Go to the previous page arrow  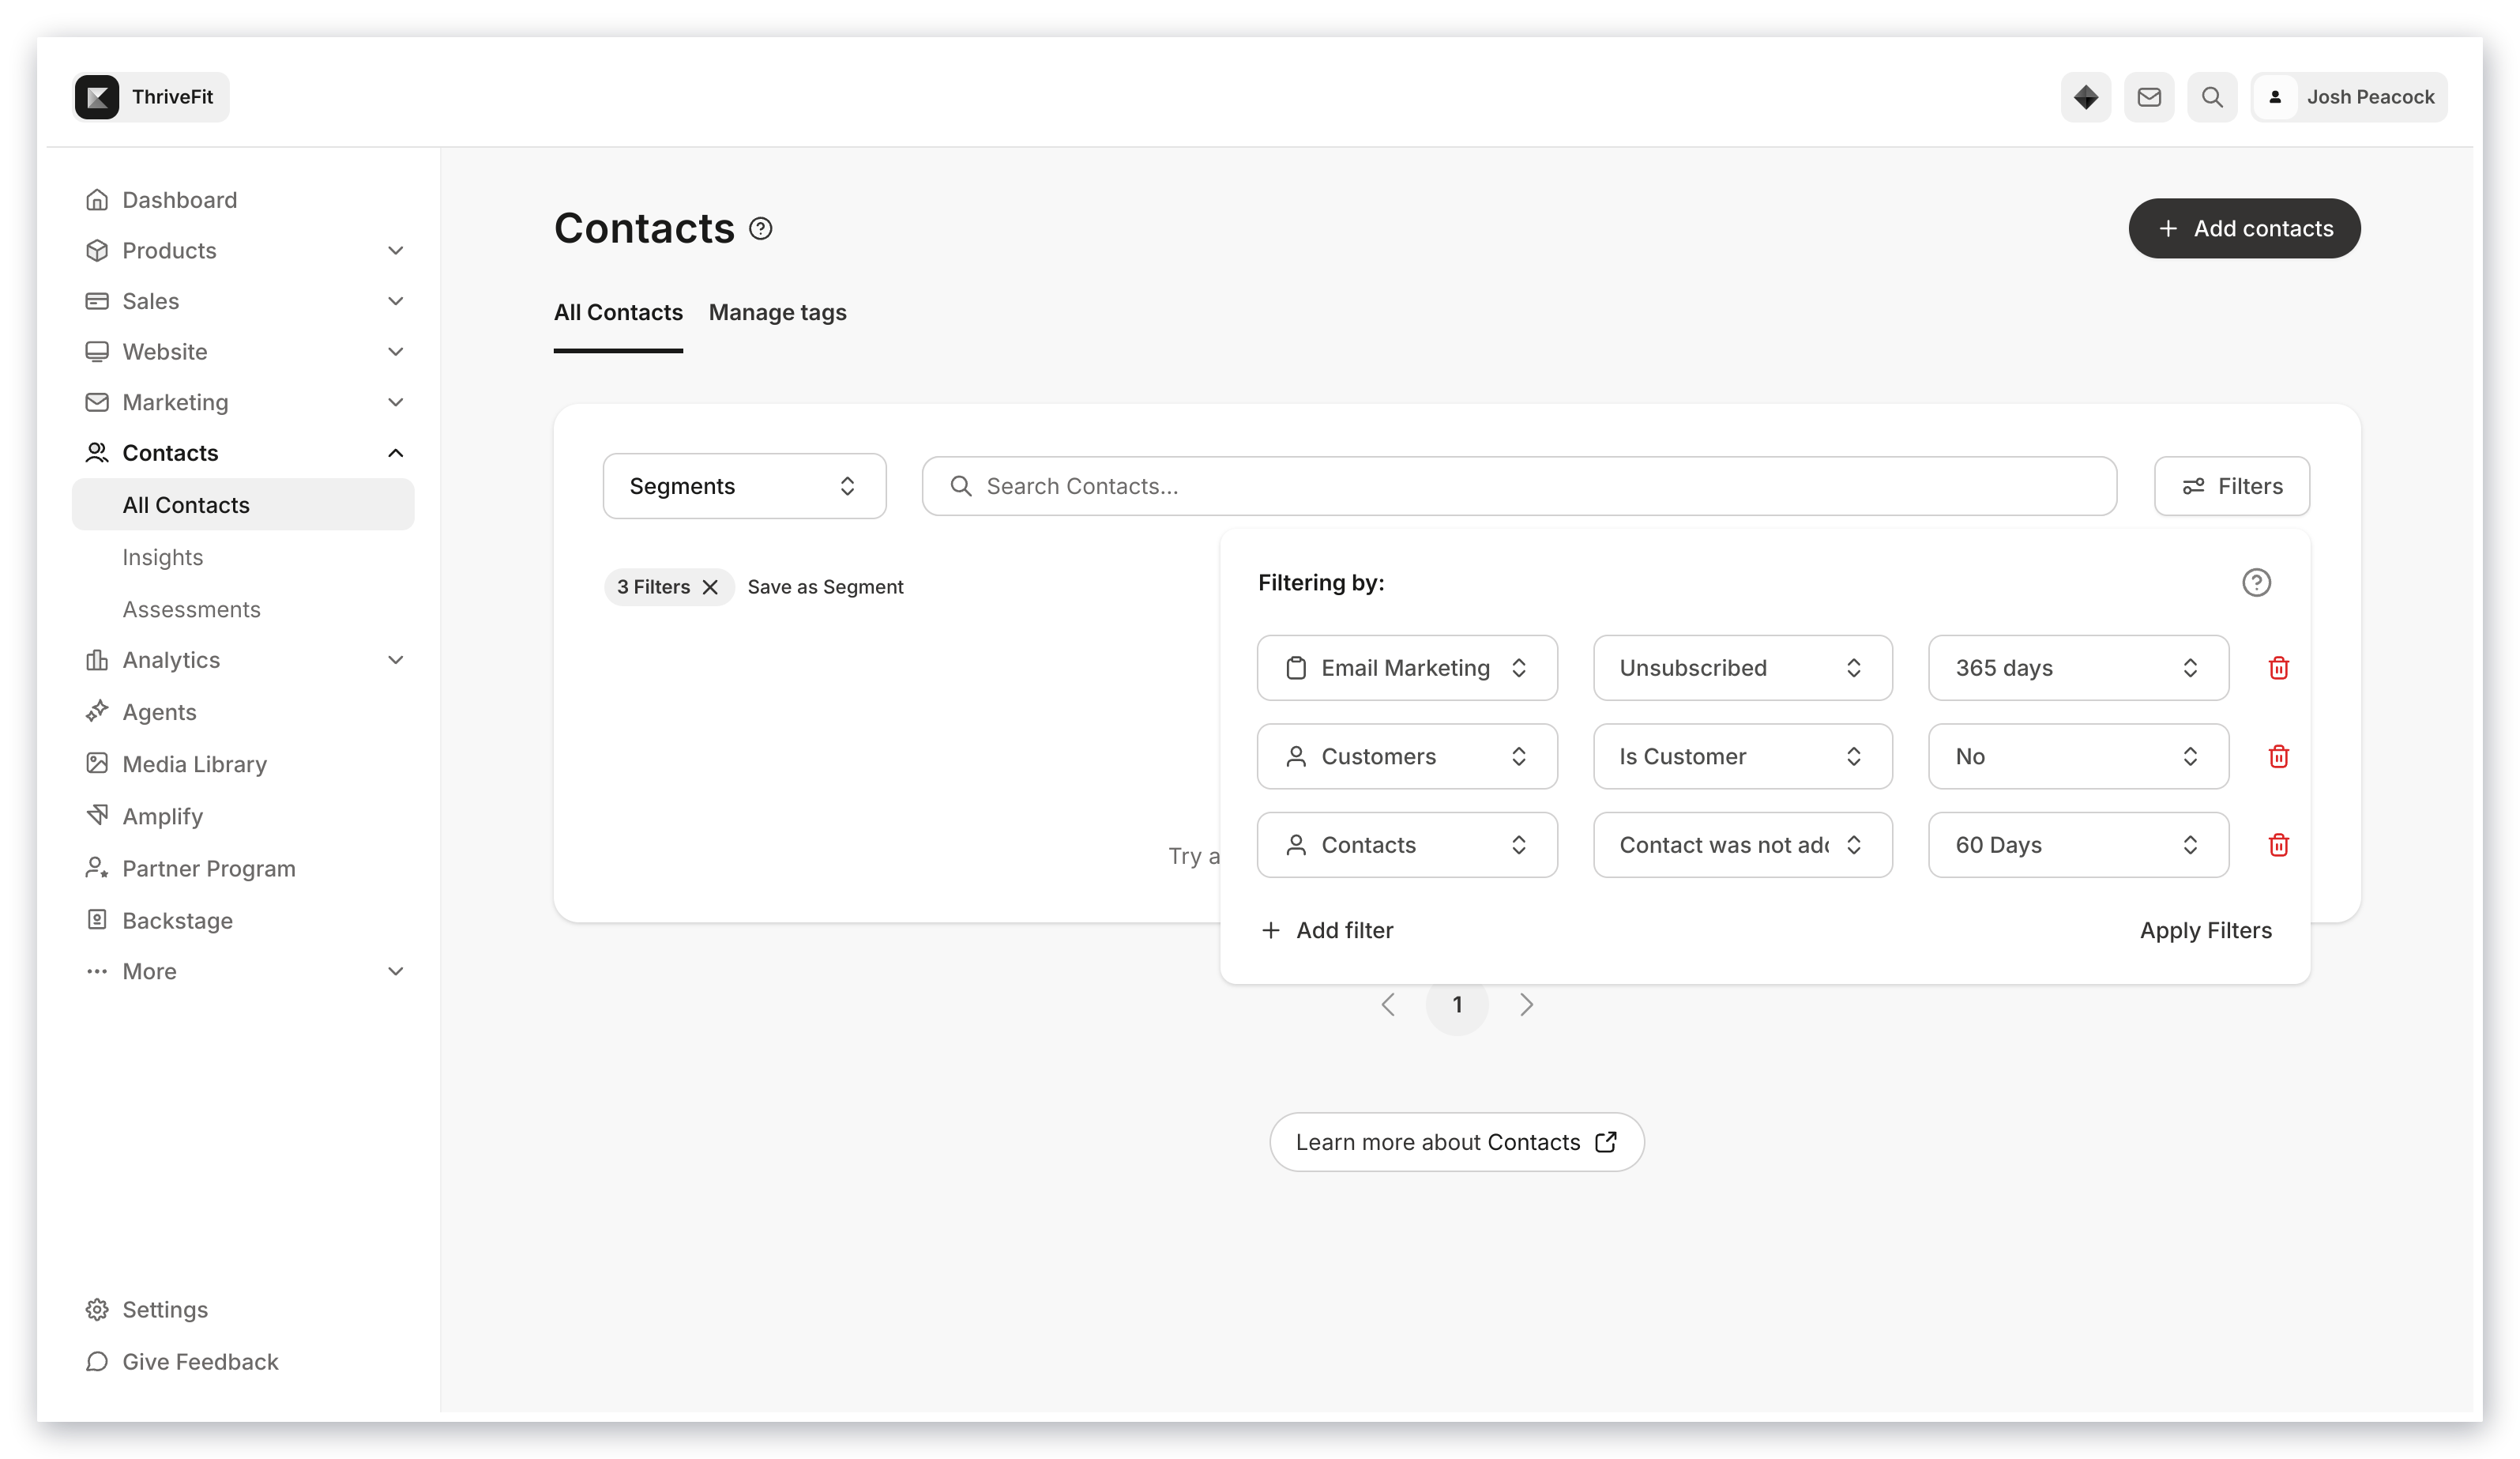coord(1388,1005)
